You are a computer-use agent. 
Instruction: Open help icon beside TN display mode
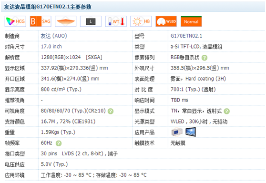point(226,111)
